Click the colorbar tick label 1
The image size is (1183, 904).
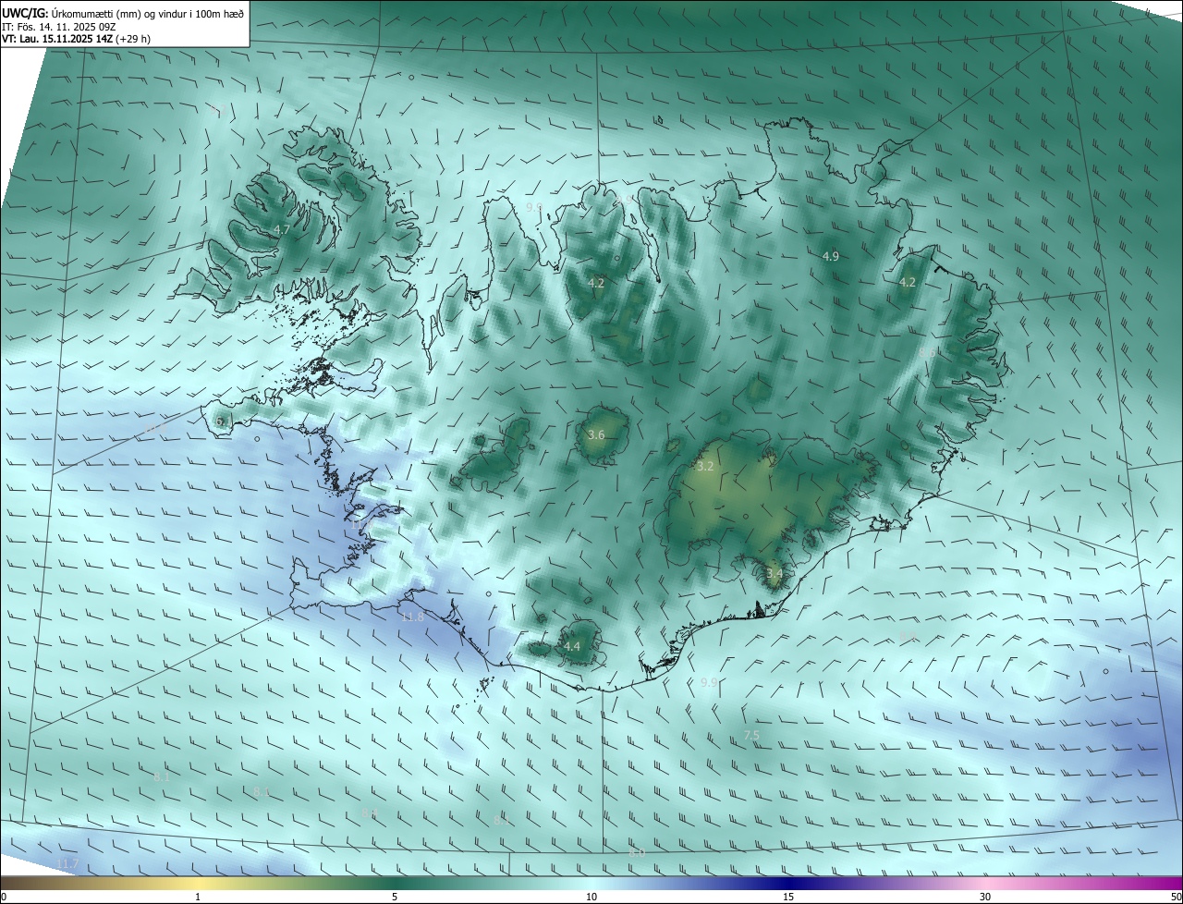click(x=198, y=897)
